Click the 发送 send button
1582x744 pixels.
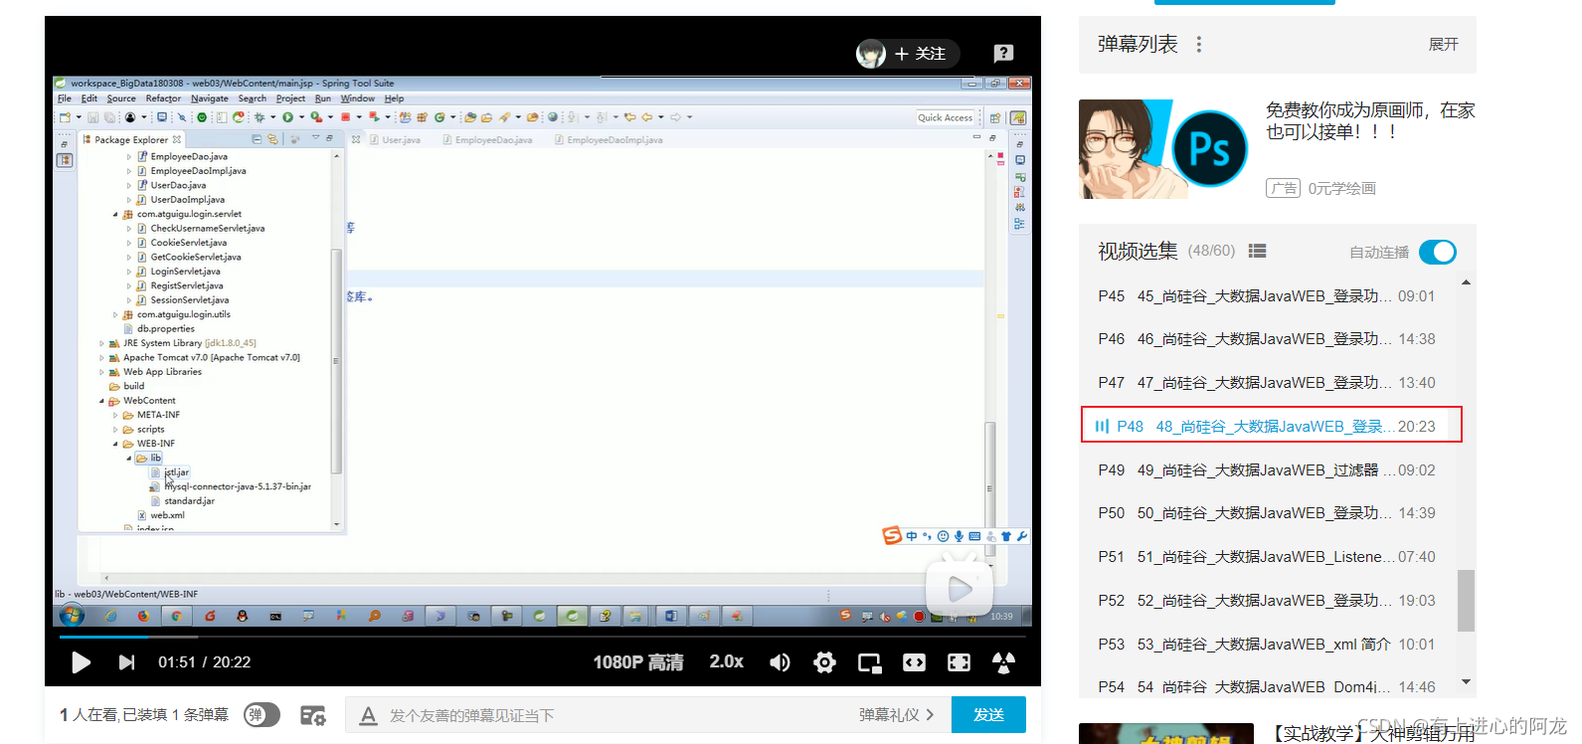988,715
